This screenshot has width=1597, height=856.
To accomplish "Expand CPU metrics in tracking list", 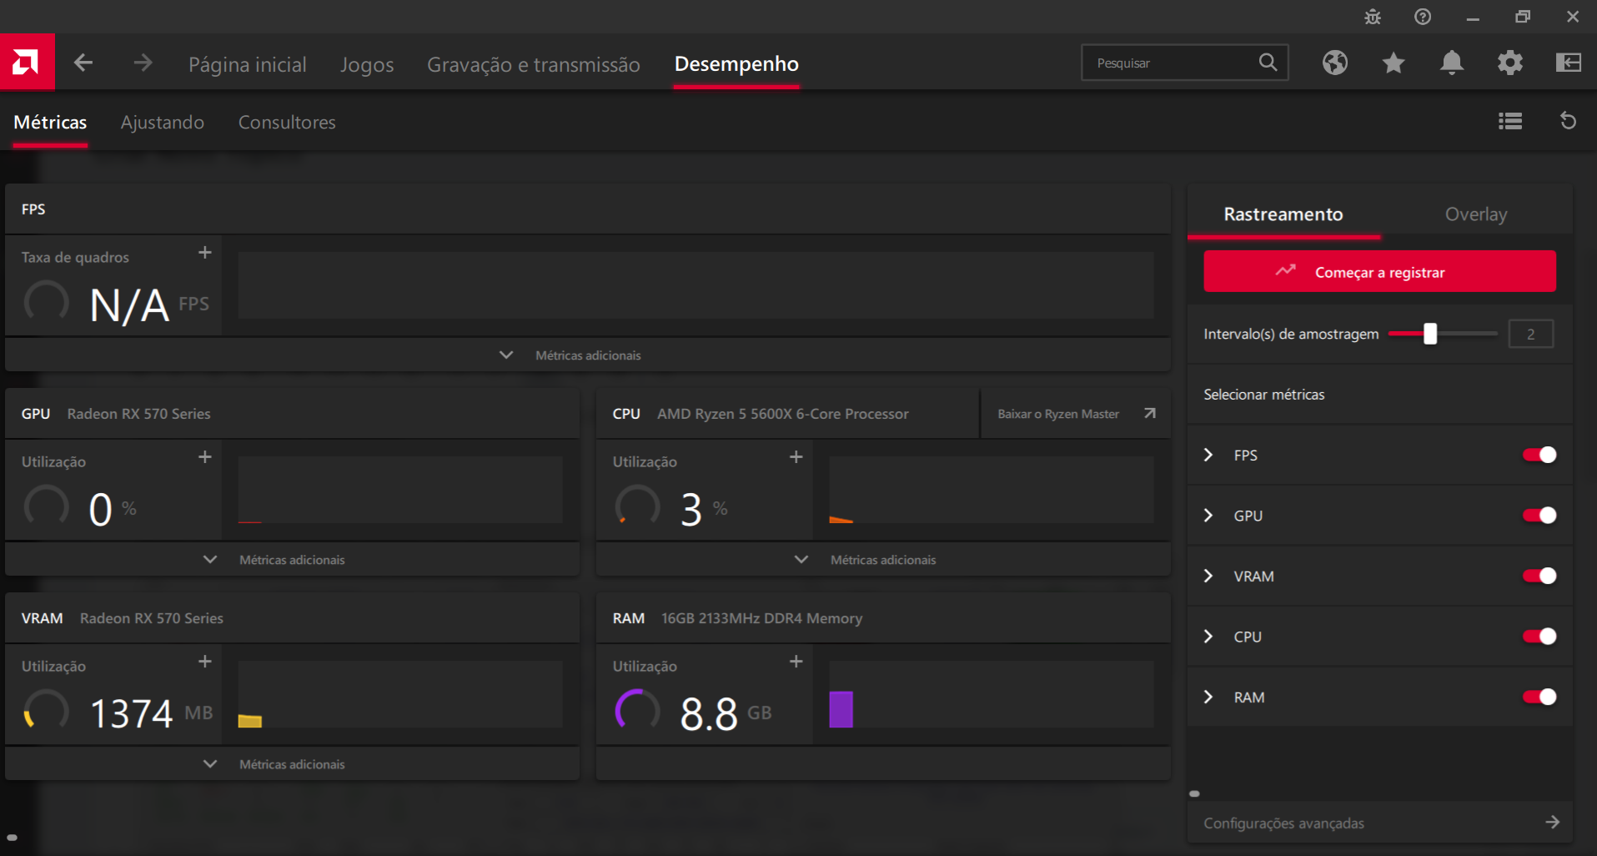I will pos(1208,637).
